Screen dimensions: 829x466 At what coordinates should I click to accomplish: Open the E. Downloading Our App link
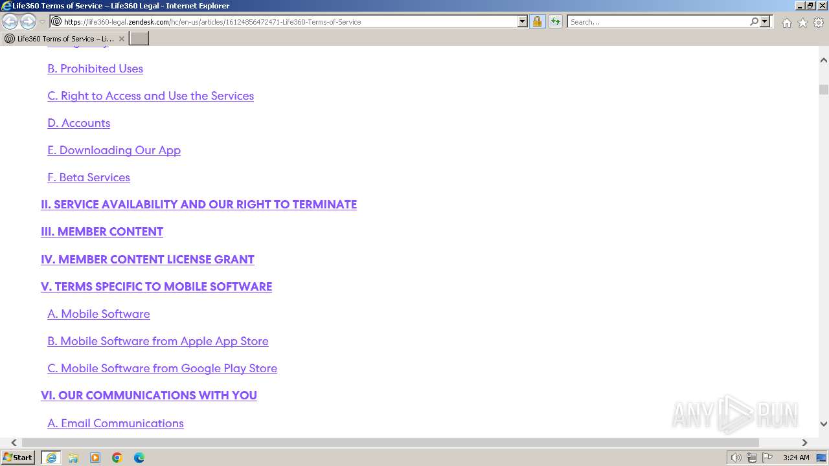click(114, 150)
